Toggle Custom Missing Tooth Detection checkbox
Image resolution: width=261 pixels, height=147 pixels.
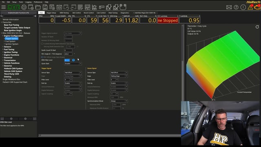42,44
